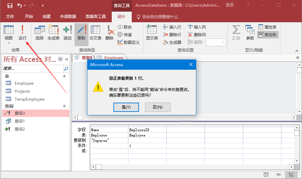Expand the View (视图) dropdown arrow
Screen dimensions: 302x179
9,43
